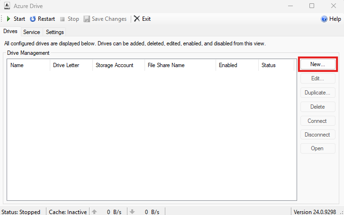The image size is (344, 215).
Task: Click the download arrow icon in status bar
Action: tap(132, 212)
